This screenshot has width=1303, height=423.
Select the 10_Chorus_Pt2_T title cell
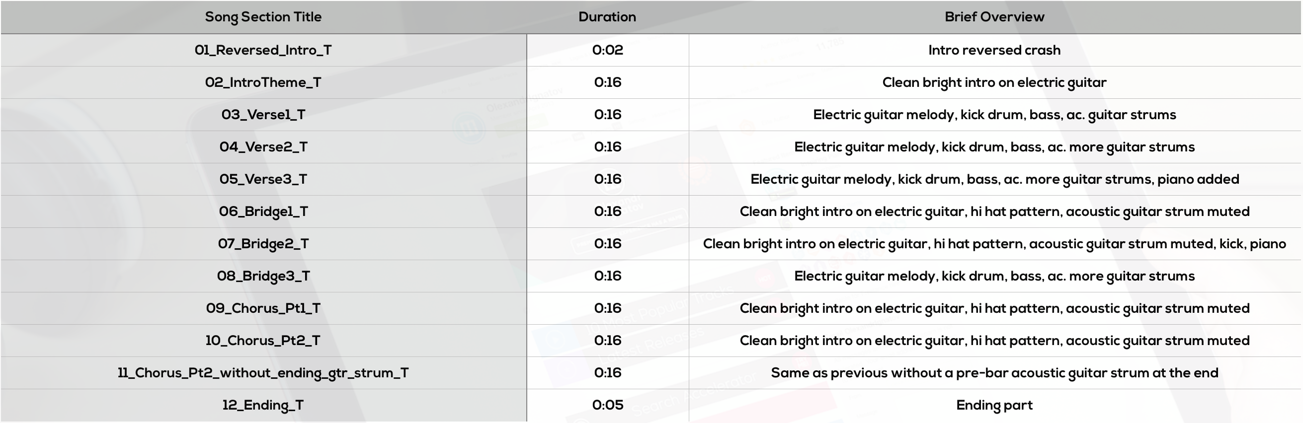click(263, 341)
